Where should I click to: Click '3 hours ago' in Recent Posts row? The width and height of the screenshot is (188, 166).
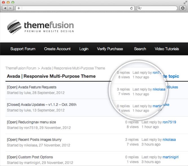[151, 144]
